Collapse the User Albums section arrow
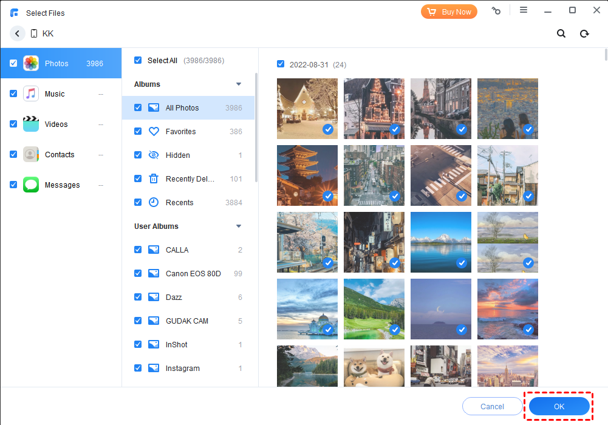 (239, 226)
